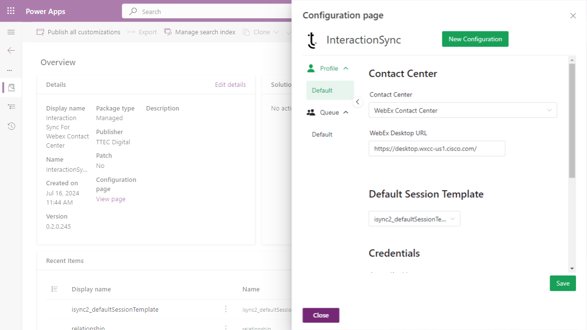Screen dimensions: 587x330
Task: Click the green Save button
Action: (x=562, y=283)
